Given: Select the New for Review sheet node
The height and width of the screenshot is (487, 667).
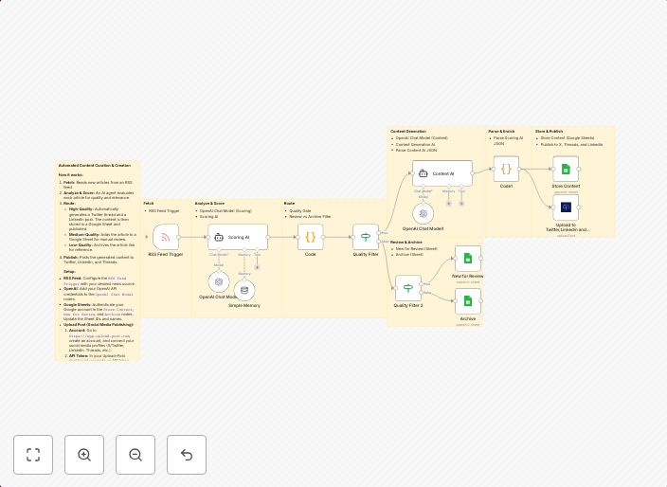Looking at the screenshot, I should click(x=468, y=258).
